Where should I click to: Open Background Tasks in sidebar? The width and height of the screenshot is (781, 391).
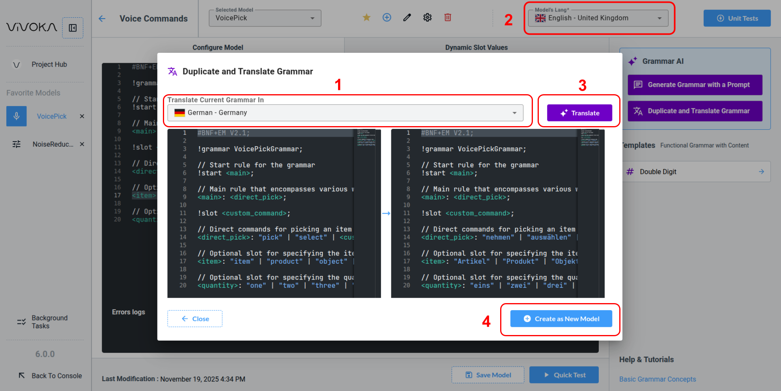point(49,322)
